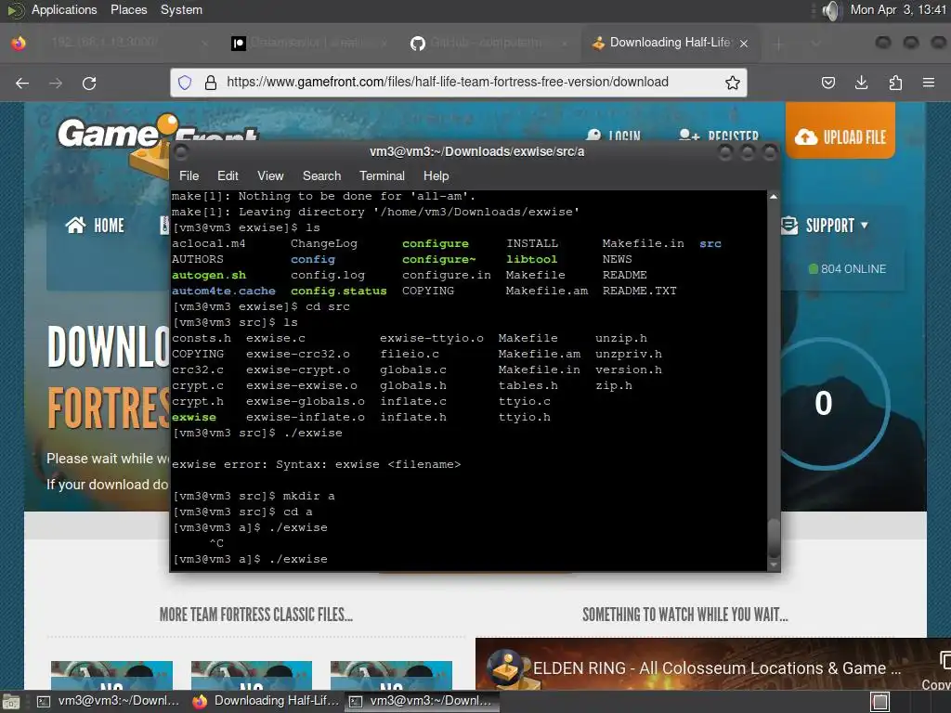Open the terminal Search menu
Viewport: 951px width, 713px height.
[x=321, y=175]
